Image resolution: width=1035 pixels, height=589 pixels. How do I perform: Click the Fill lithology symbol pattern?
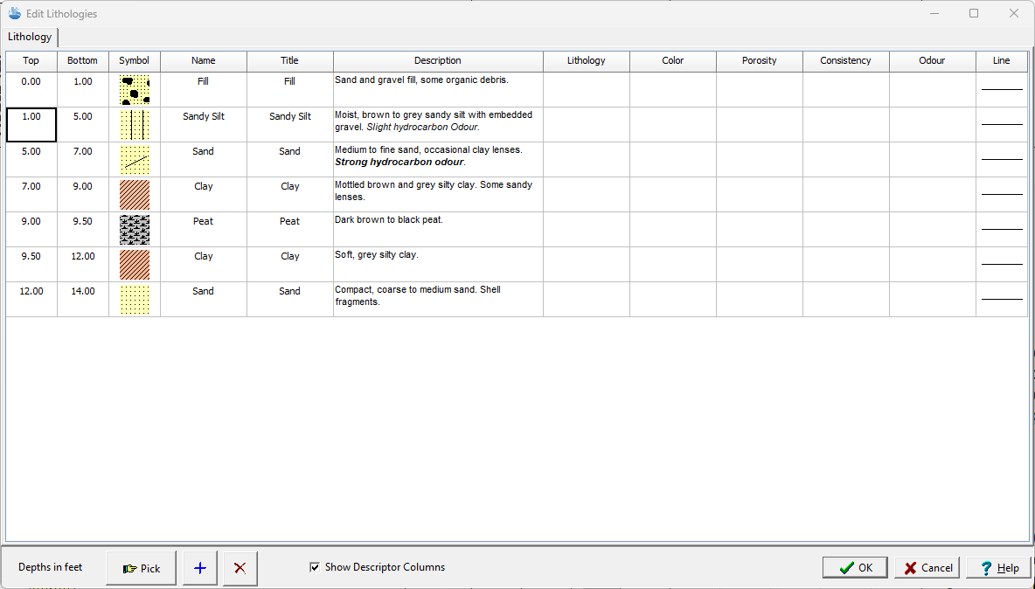click(x=135, y=90)
